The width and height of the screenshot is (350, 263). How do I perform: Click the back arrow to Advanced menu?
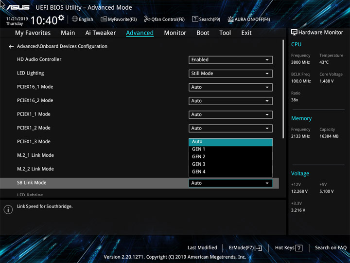(11, 47)
